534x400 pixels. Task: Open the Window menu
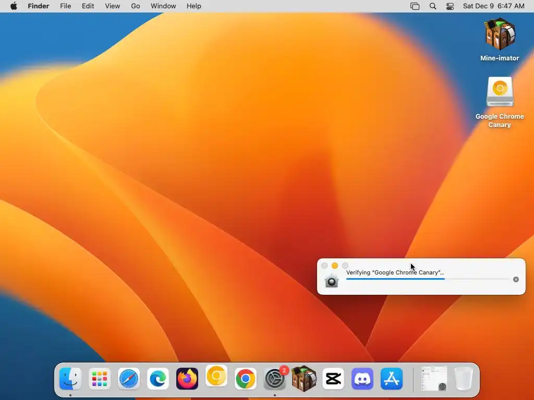(x=163, y=6)
